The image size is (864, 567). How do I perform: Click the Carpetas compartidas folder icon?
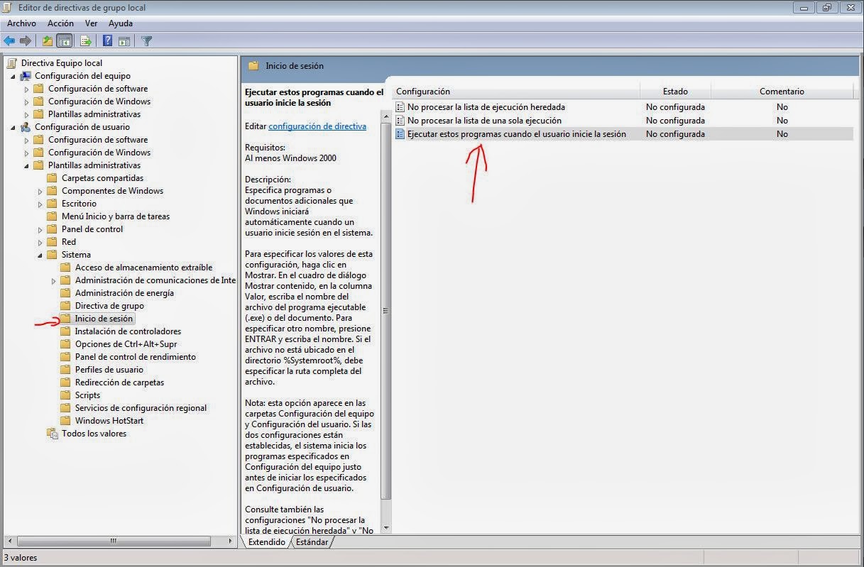pos(53,178)
